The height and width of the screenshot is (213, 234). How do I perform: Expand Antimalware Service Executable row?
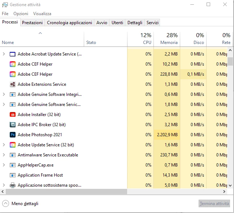point(4,155)
